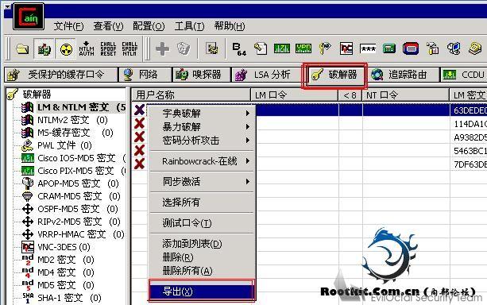Viewport: 487px width, 305px height.
Task: Switch to the 嗅探器 tab
Action: [202, 75]
